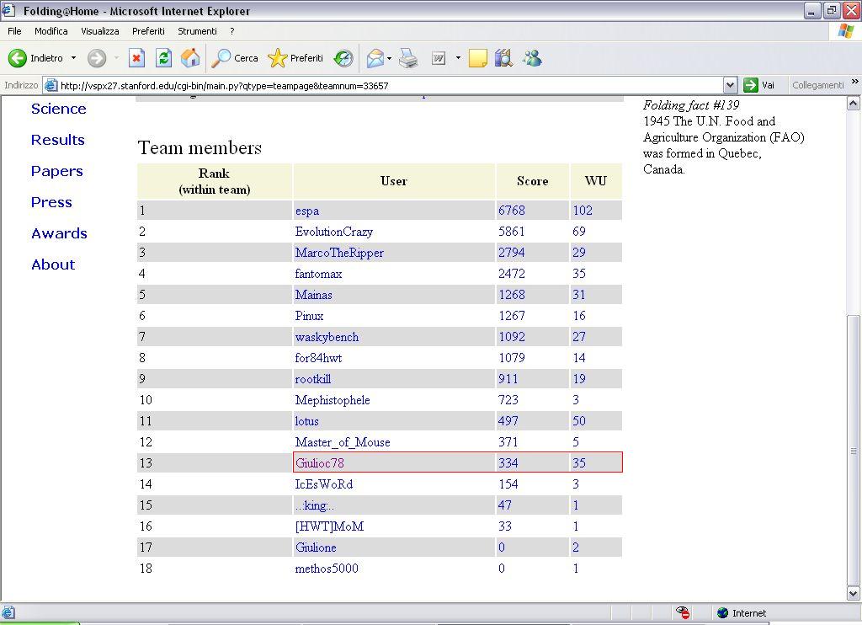Open the Research books icon
The image size is (862, 625).
click(x=504, y=58)
